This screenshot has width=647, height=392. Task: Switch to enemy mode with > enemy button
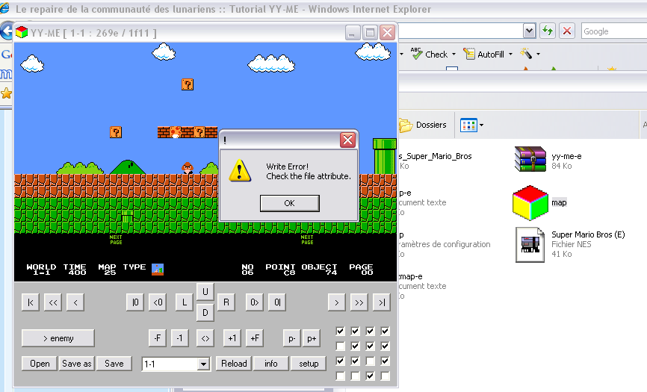tap(58, 338)
